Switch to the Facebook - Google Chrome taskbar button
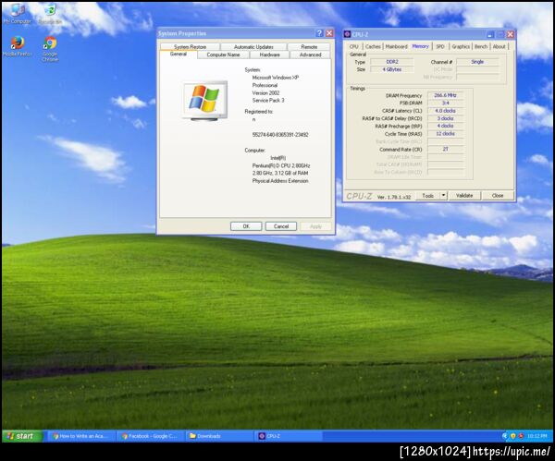The image size is (555, 461). (x=151, y=436)
